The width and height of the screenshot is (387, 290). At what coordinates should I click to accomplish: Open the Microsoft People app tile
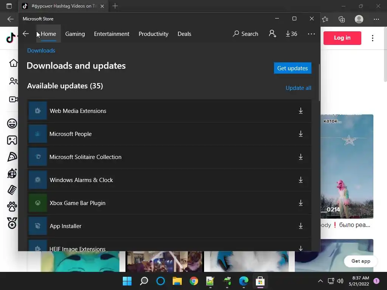(38, 134)
